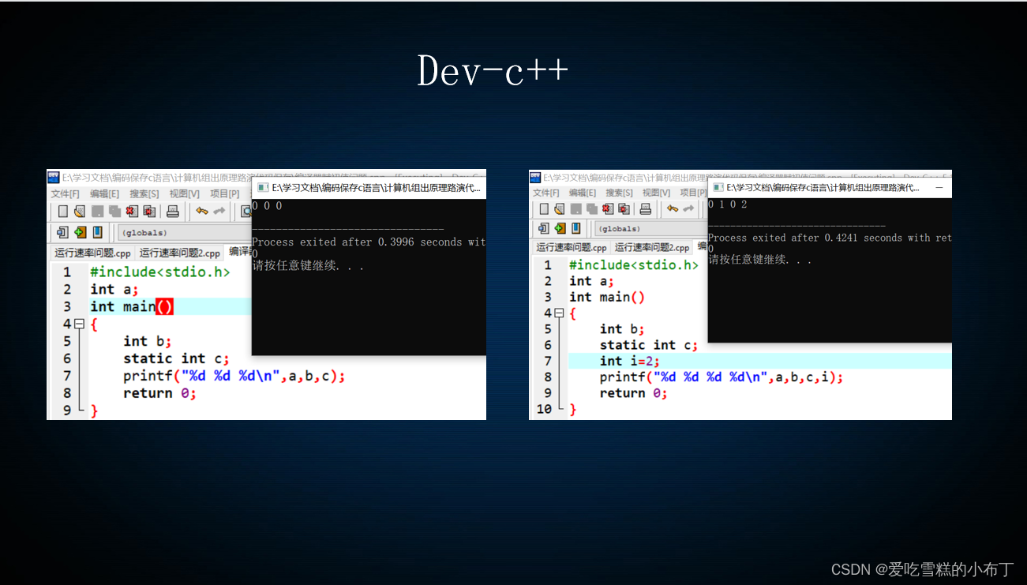Open 编辑[E] menu in left window
This screenshot has width=1027, height=585.
[104, 193]
